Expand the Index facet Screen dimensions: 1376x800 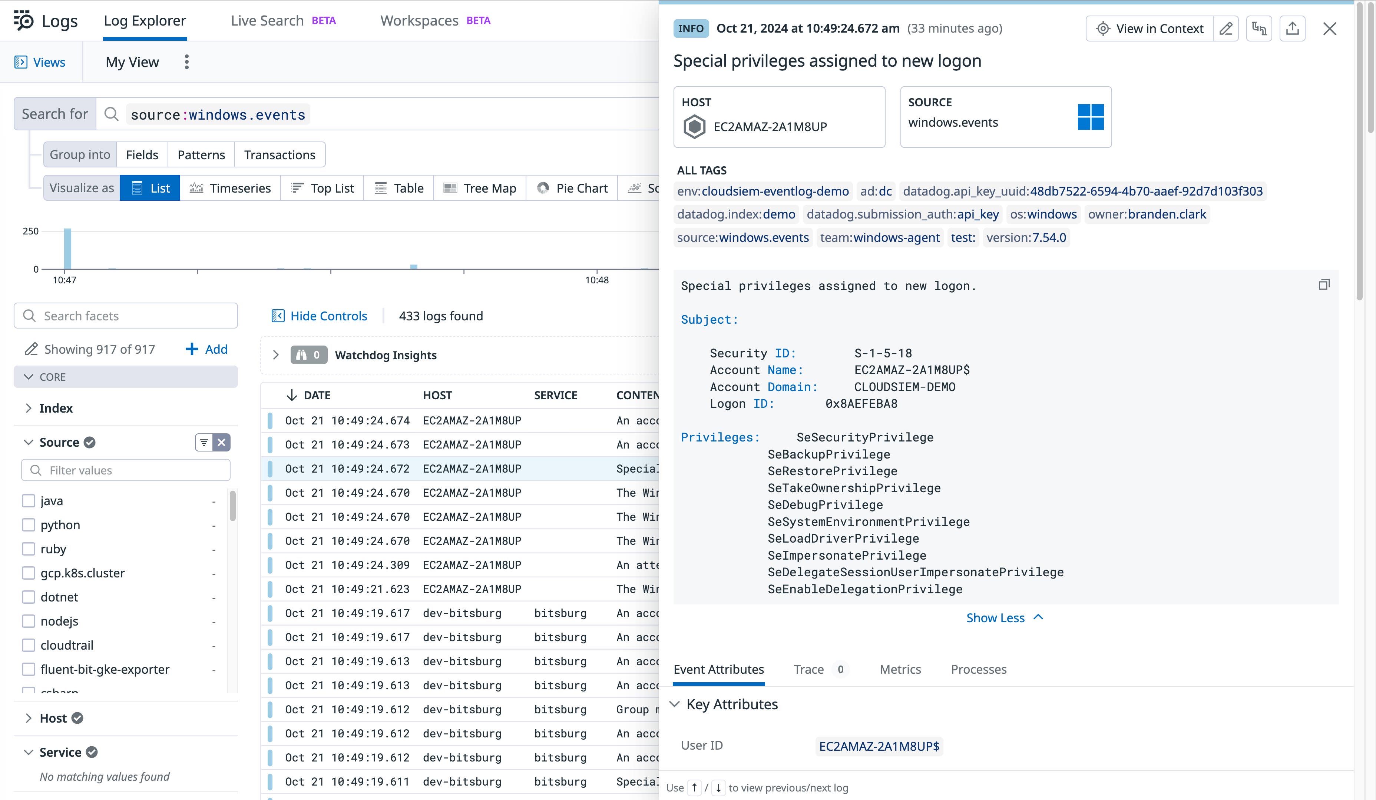[29, 408]
